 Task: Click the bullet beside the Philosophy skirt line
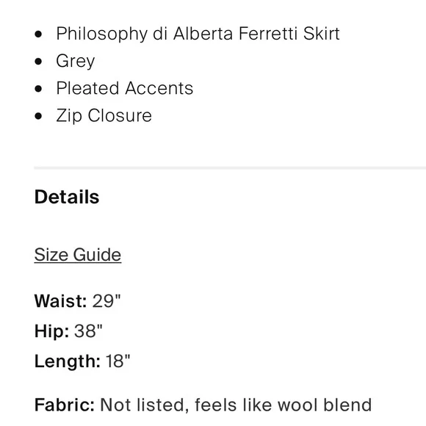point(39,35)
